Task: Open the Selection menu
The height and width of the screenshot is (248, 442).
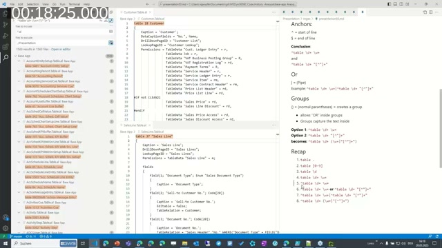Action: coord(32,4)
